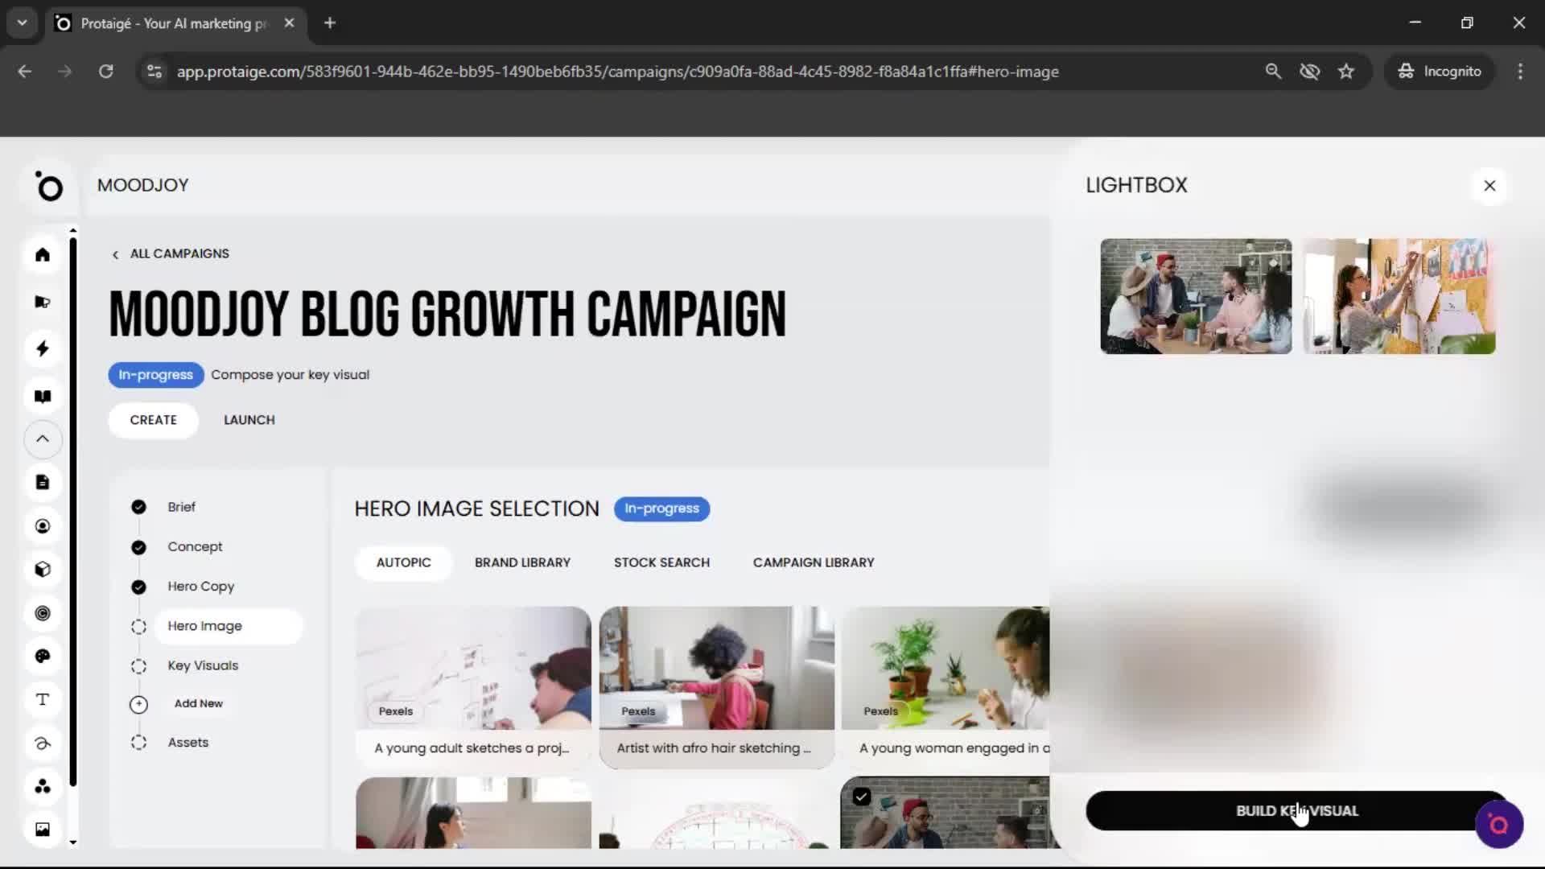Select the Home icon in the sidebar
Viewport: 1545px width, 869px height.
[42, 254]
